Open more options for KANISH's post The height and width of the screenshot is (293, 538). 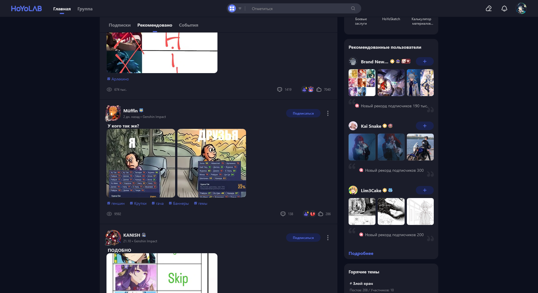tap(328, 238)
